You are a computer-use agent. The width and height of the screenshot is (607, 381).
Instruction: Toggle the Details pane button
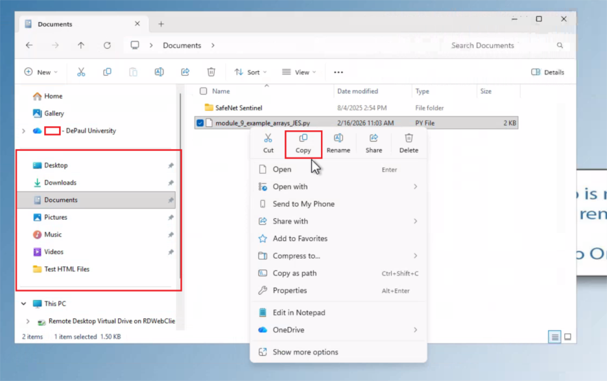coord(547,72)
